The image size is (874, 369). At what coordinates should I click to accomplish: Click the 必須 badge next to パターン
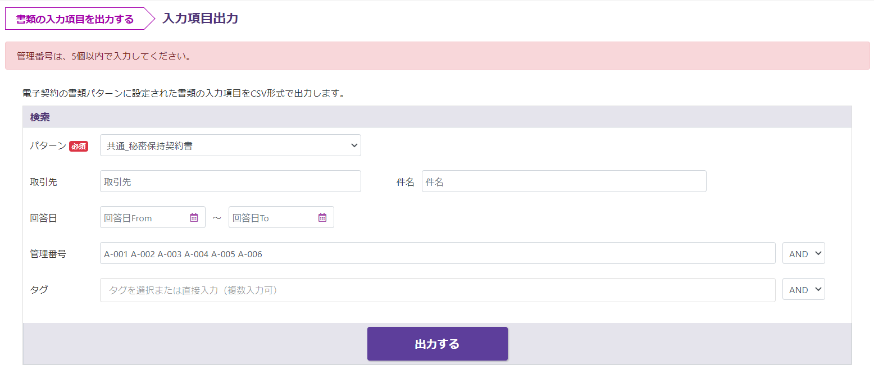point(79,147)
